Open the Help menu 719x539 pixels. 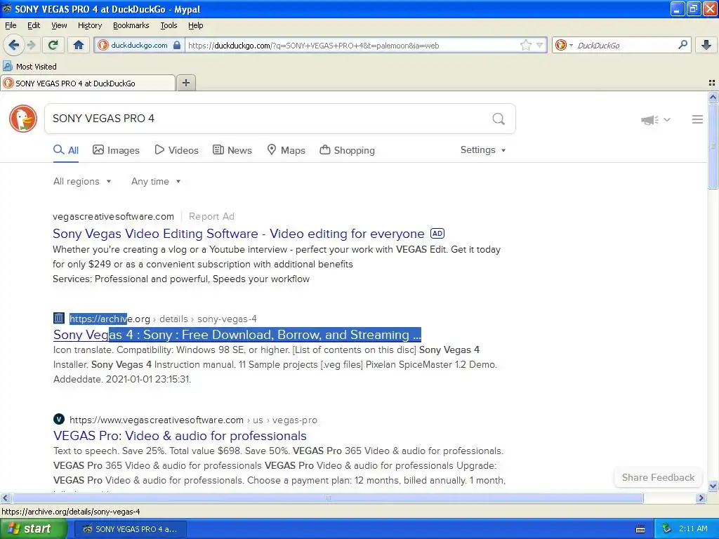click(x=195, y=26)
